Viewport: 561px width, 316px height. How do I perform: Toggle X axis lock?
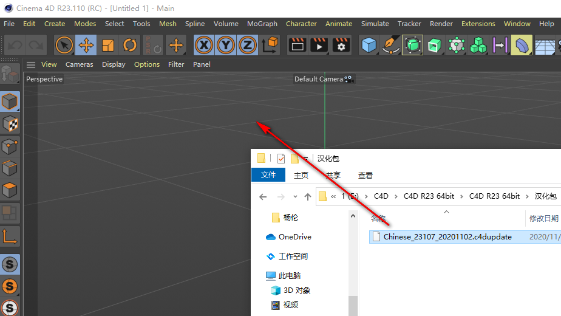click(203, 45)
